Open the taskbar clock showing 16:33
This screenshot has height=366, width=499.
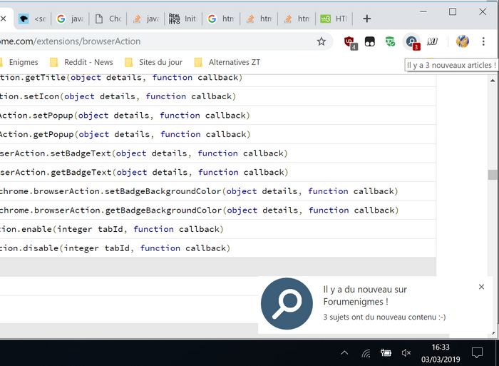(x=441, y=353)
